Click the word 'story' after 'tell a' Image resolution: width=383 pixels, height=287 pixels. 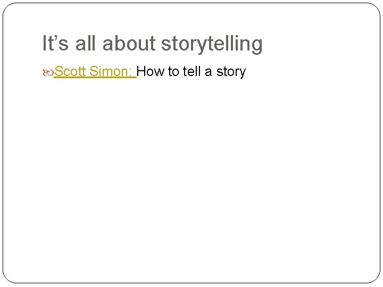(231, 72)
